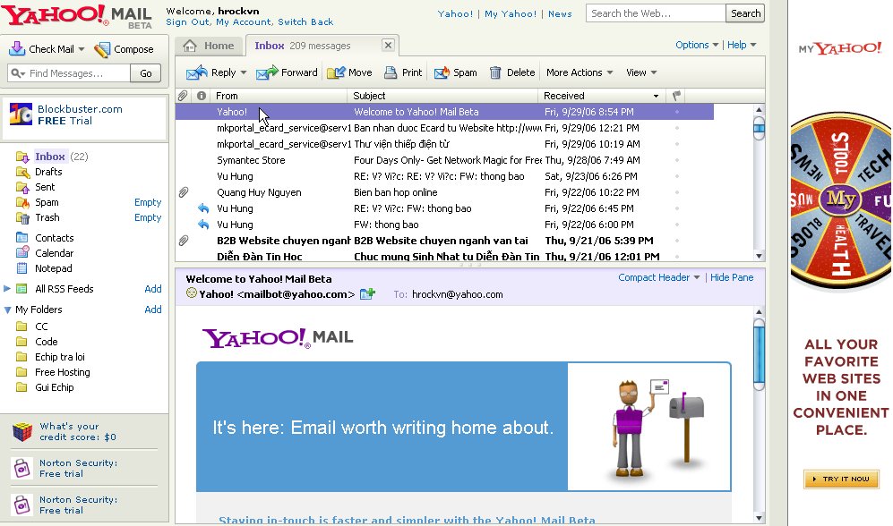Viewport: 893px width, 526px height.
Task: Click the Hide Pane link
Action: 732,277
